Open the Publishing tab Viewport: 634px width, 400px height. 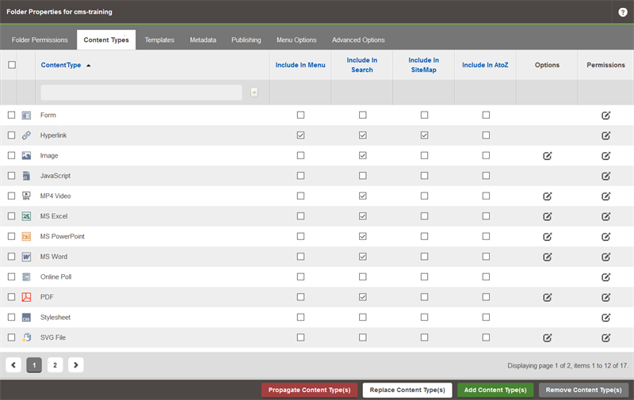pyautogui.click(x=246, y=40)
